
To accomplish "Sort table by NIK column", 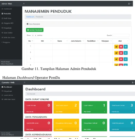I will pos(43,41).
